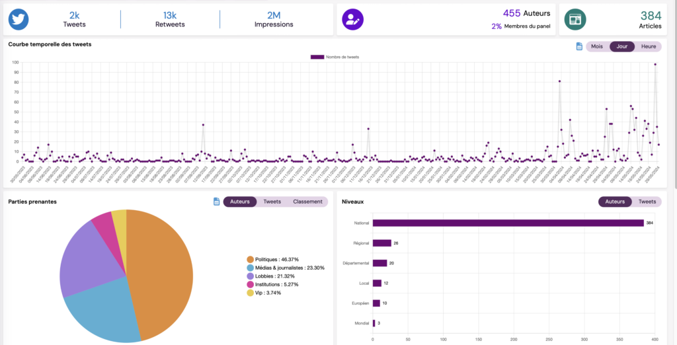Viewport: 677px width, 345px height.
Task: Click the green articles newspaper icon
Action: pos(575,20)
